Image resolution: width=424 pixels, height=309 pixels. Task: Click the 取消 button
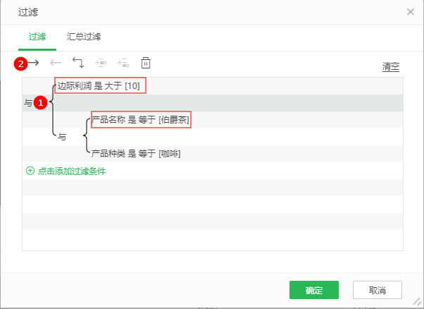pyautogui.click(x=378, y=290)
